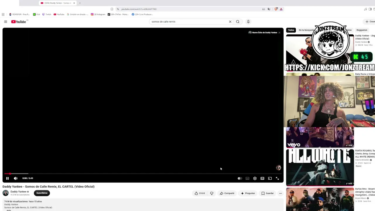Expand description with 'más'

(9, 210)
